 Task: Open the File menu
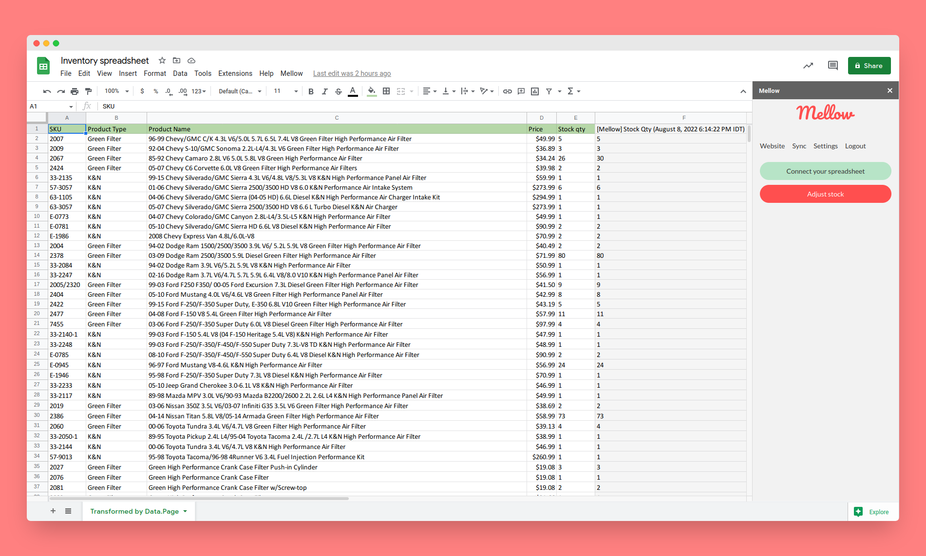[66, 73]
